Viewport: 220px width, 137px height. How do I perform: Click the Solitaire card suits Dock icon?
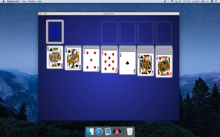(117, 132)
